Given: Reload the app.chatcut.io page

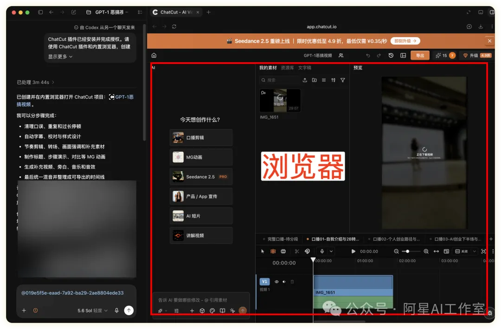Looking at the screenshot, I should 174,26.
